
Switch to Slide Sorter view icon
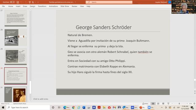[x=158, y=104]
